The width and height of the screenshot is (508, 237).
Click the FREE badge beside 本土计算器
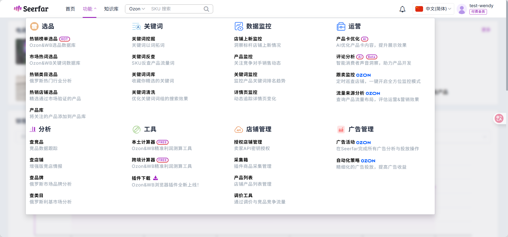162,142
